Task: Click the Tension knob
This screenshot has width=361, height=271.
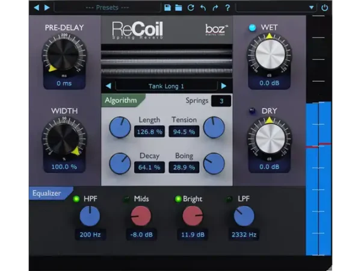Action: [x=214, y=128]
